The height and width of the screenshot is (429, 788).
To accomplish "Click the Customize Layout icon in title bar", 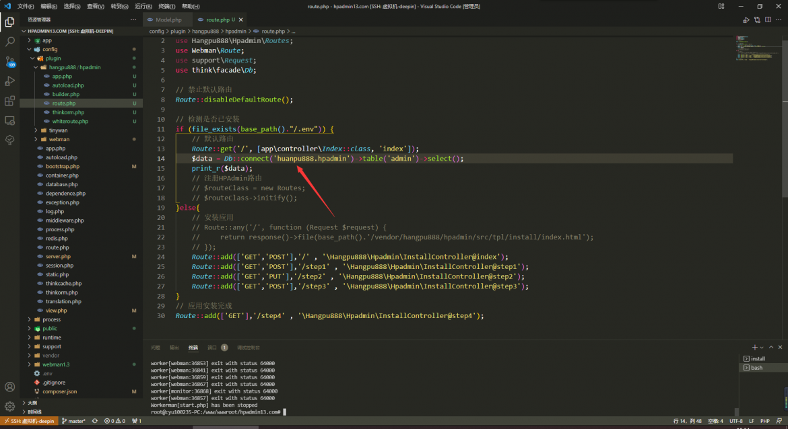I will click(x=721, y=6).
